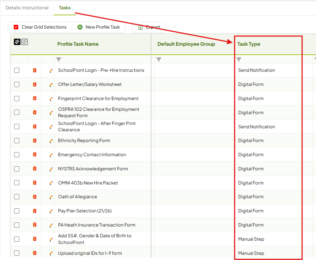Open the Tasks tab
Viewport: 316px width, 260px height.
[x=65, y=8]
